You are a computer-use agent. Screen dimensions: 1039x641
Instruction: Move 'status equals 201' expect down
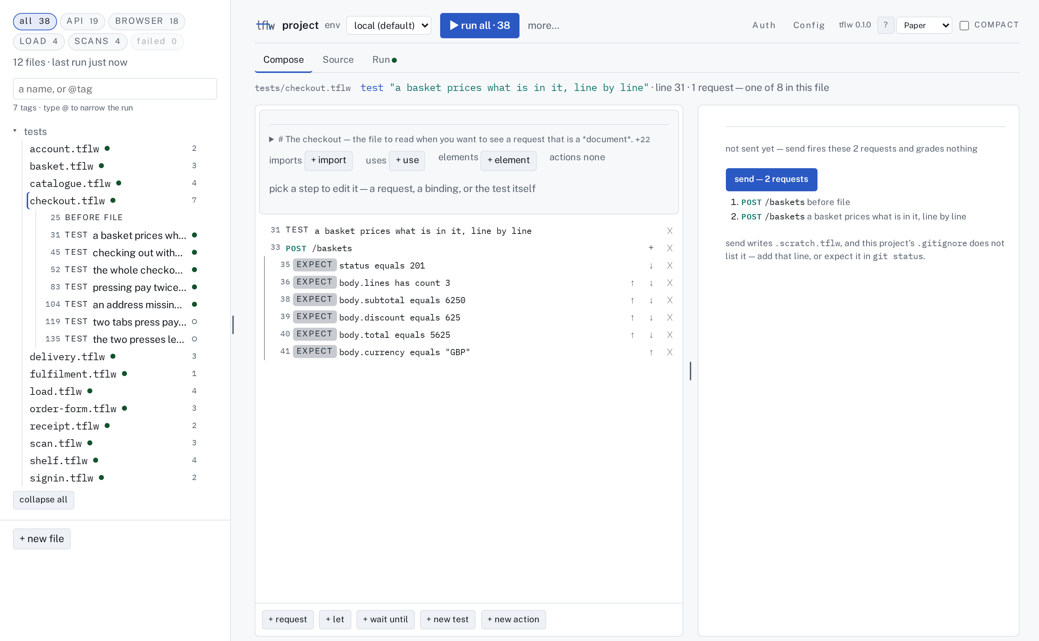[x=651, y=266]
